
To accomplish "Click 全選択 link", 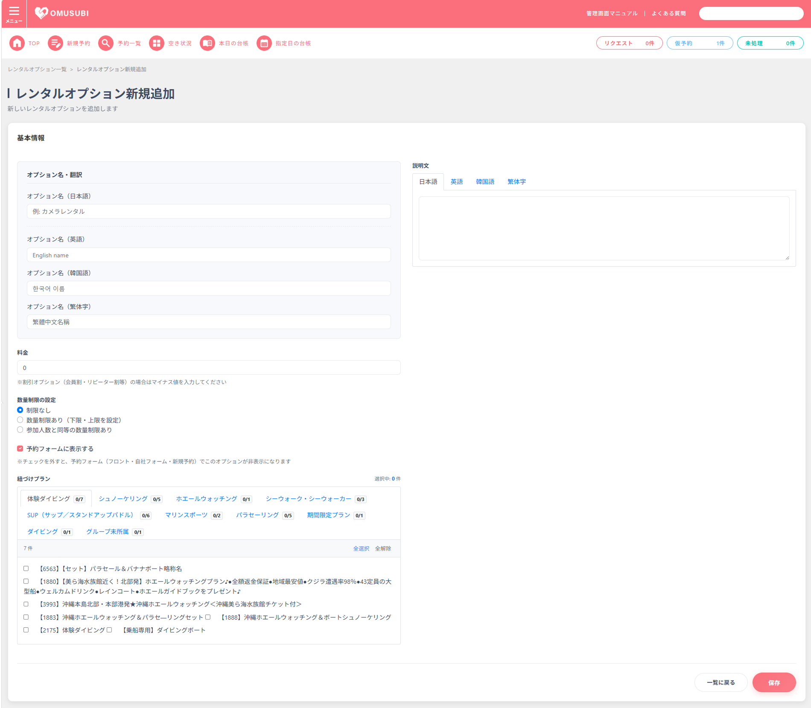I will tap(361, 548).
